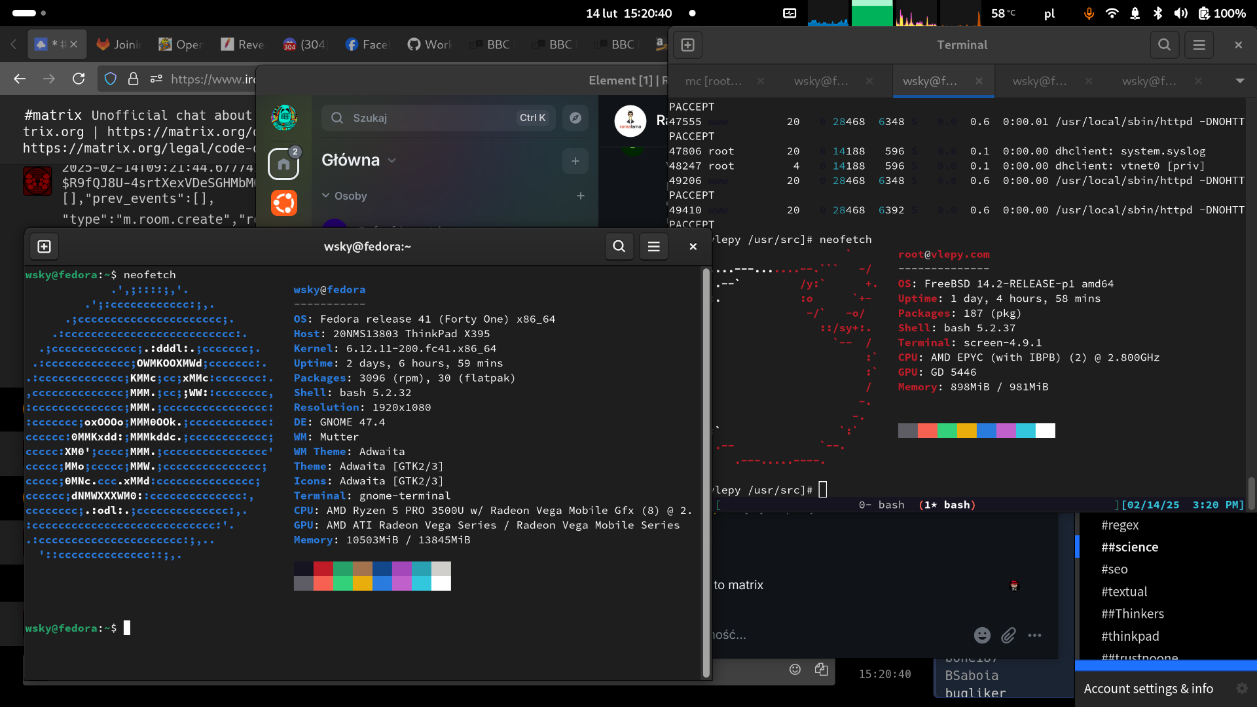1257x707 pixels.
Task: Open Element home space icon
Action: pyautogui.click(x=283, y=164)
